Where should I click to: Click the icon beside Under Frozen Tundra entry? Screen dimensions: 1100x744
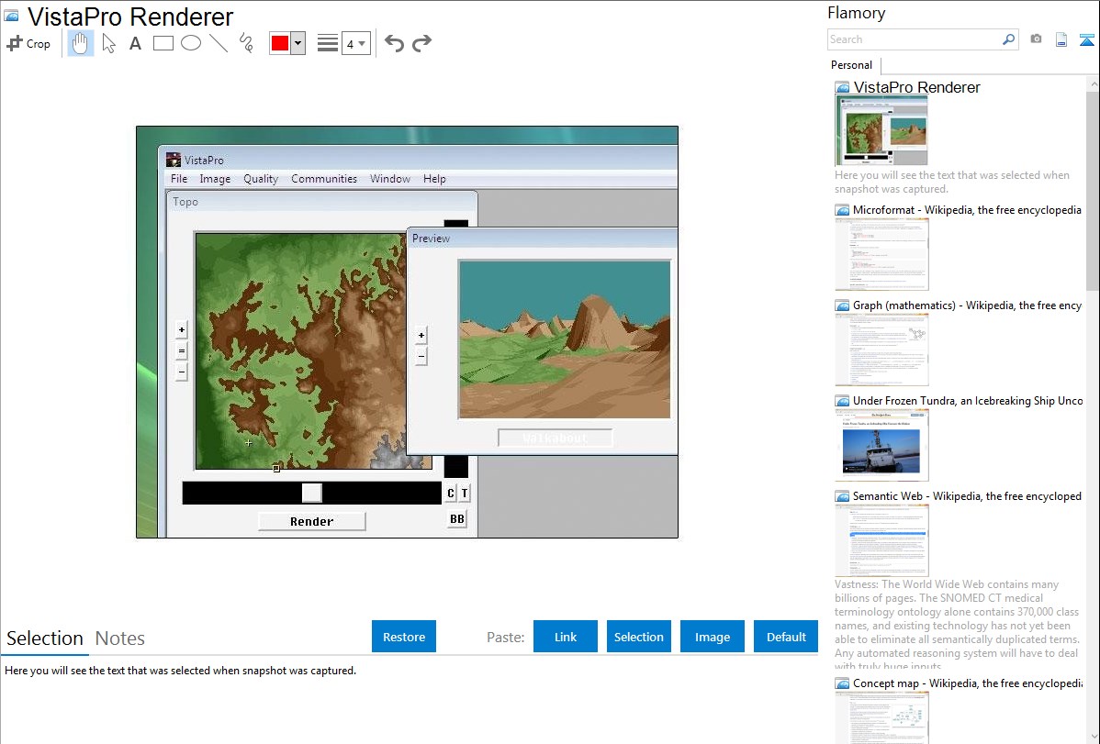tap(842, 401)
